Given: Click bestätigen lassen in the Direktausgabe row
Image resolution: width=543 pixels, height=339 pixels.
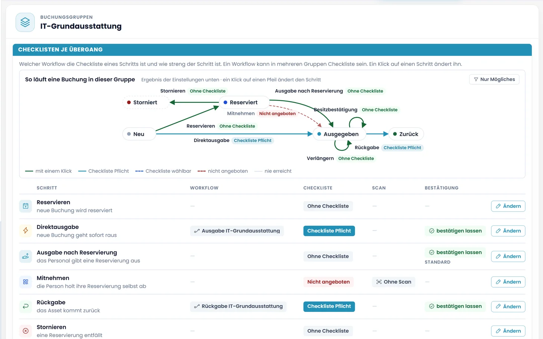Looking at the screenshot, I should pos(455,231).
